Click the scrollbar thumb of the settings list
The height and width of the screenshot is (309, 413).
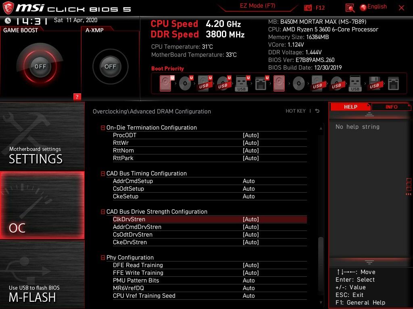tap(321, 264)
